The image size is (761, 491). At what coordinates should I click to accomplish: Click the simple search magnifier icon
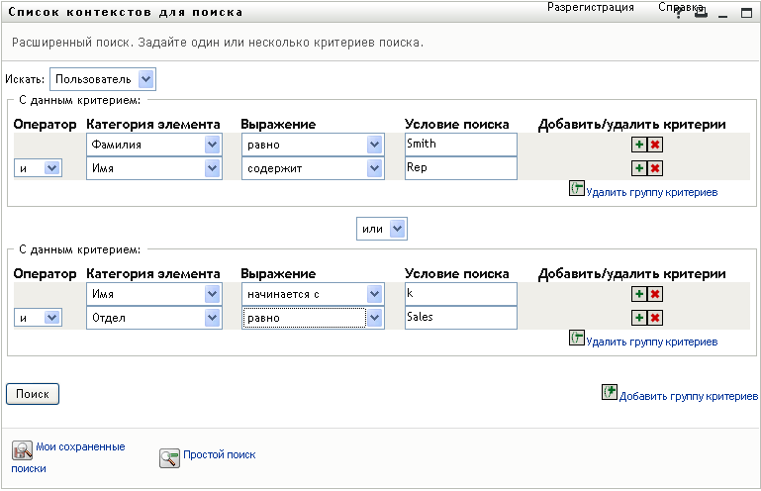170,456
